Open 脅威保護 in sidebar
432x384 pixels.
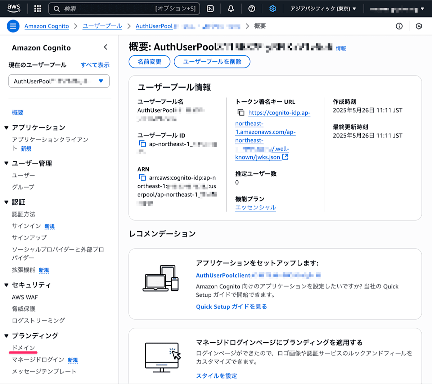(x=24, y=309)
